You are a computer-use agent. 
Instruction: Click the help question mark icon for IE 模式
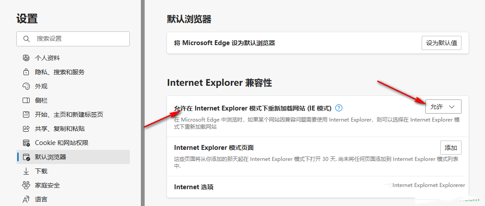tap(339, 108)
